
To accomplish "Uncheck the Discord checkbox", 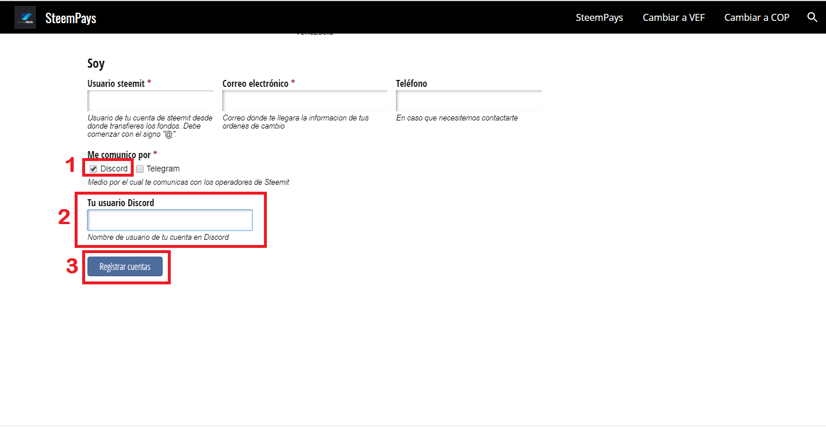I will (x=93, y=169).
